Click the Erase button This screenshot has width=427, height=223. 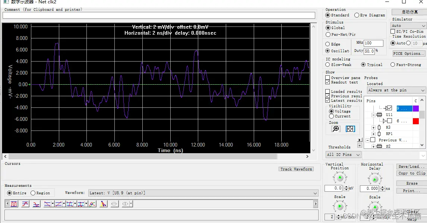click(x=412, y=183)
